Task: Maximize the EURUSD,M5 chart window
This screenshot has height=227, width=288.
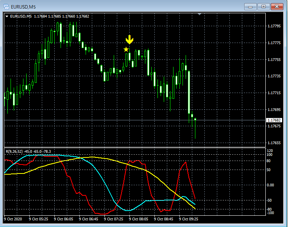Action: point(263,7)
